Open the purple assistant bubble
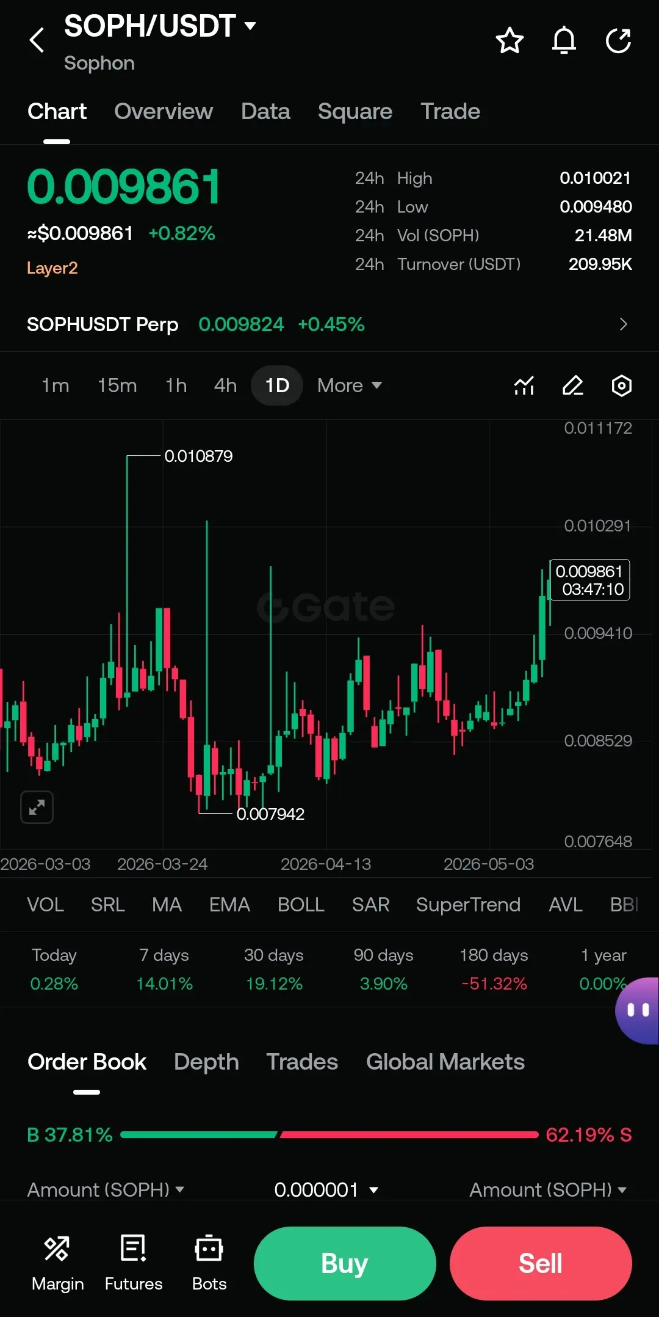 coord(637,1011)
